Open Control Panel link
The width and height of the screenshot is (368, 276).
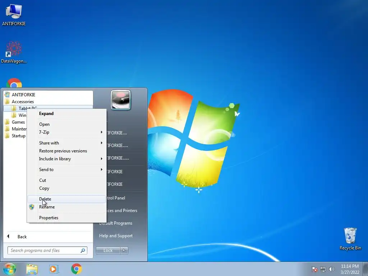click(x=116, y=198)
